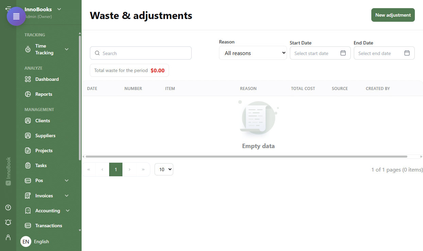
Task: Open help via question mark icon
Action: 8,208
